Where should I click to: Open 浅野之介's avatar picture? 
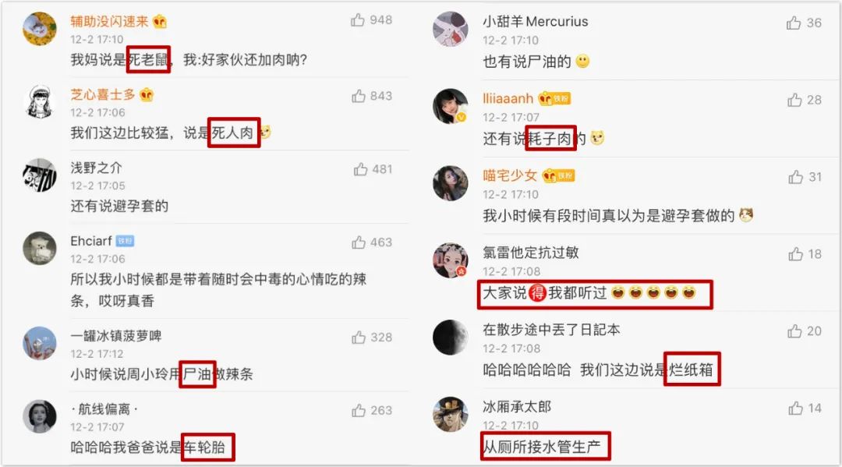(x=39, y=175)
